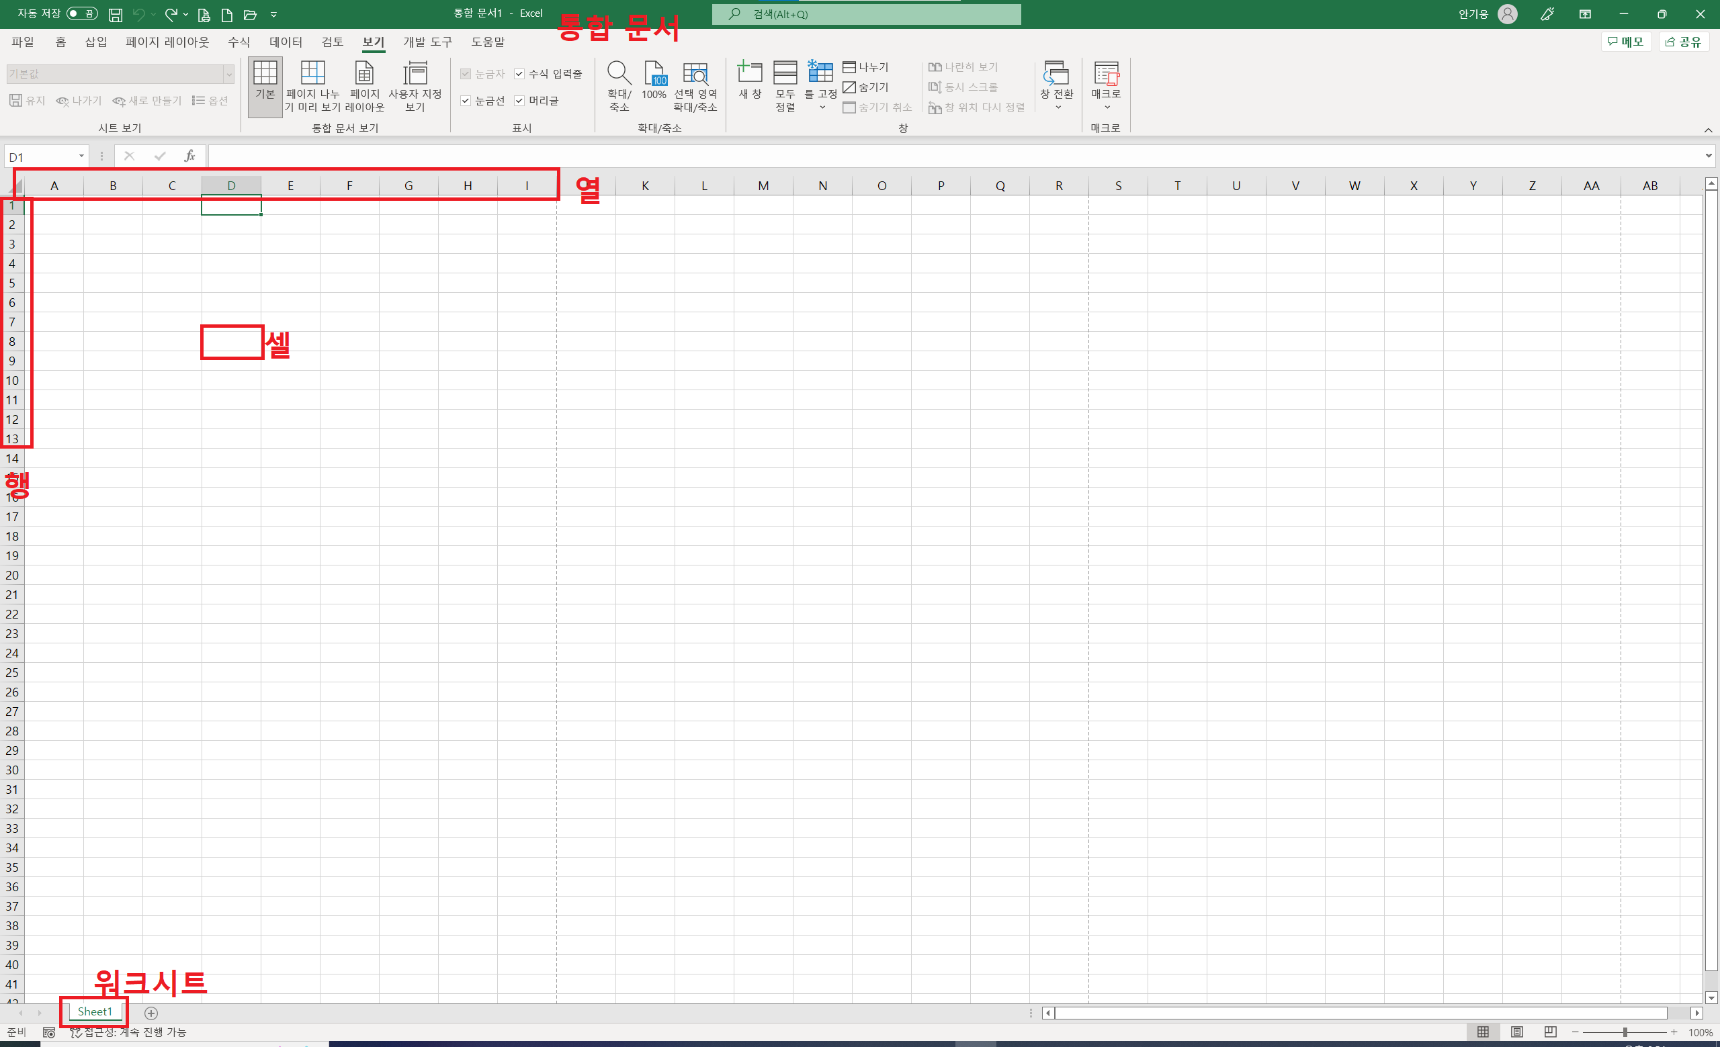Click the Save icon in title bar
The image size is (1720, 1047).
[x=115, y=14]
